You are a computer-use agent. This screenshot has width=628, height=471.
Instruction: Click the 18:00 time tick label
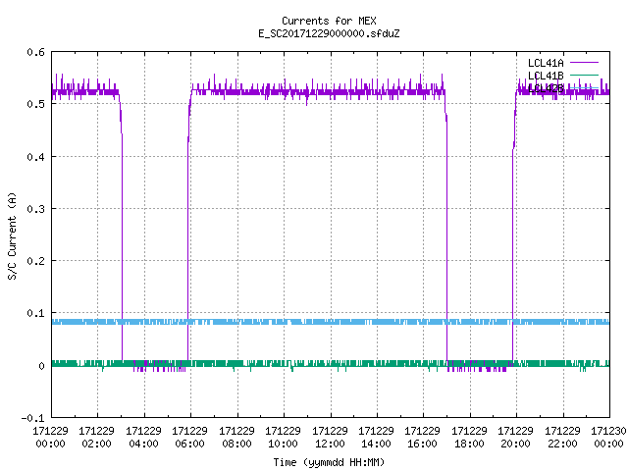pos(469,444)
